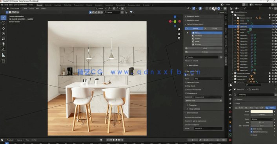Enable the unchecked bottom checkbox in light properties

[x=251, y=135]
